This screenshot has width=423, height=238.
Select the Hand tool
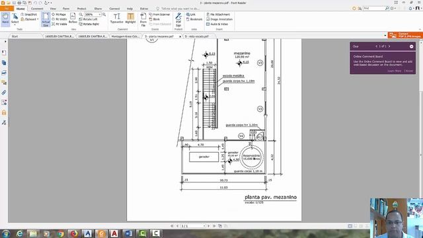[x=5, y=19]
